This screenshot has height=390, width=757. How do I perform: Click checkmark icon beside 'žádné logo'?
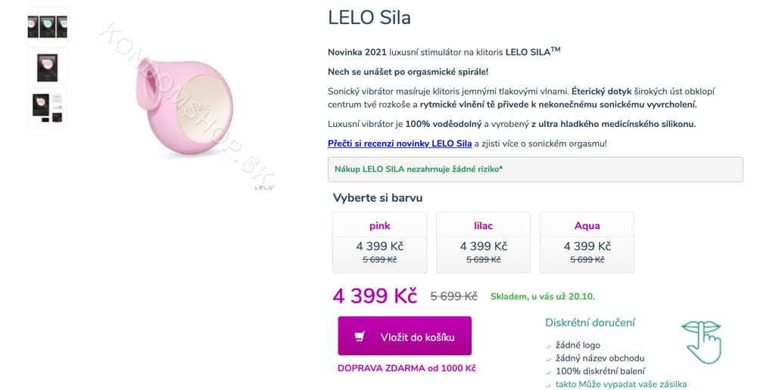[x=548, y=346]
